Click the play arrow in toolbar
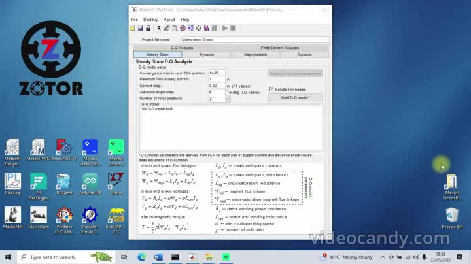471x264 pixels. [225, 29]
